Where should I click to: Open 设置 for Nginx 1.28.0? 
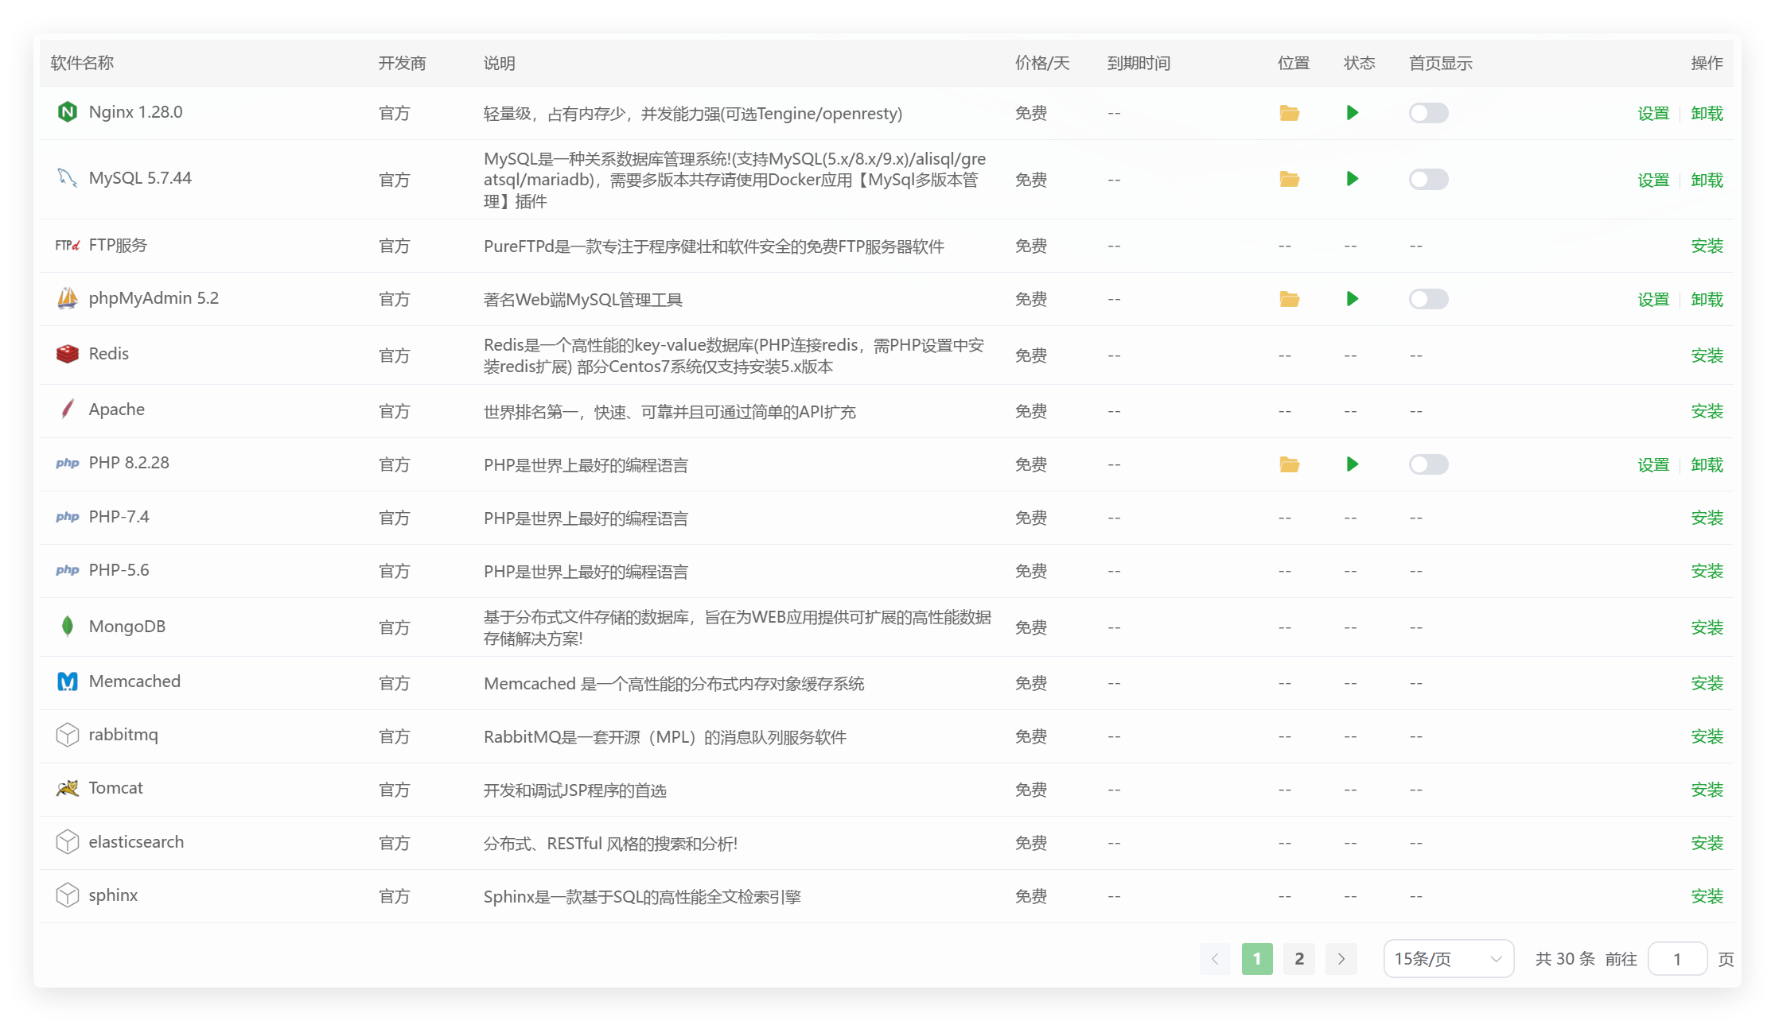[x=1653, y=114]
